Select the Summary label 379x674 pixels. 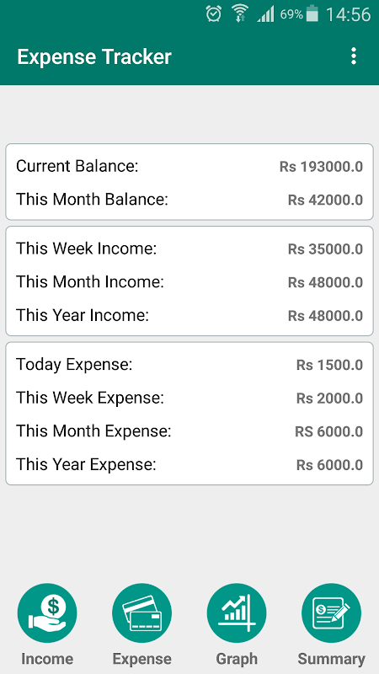(x=331, y=659)
